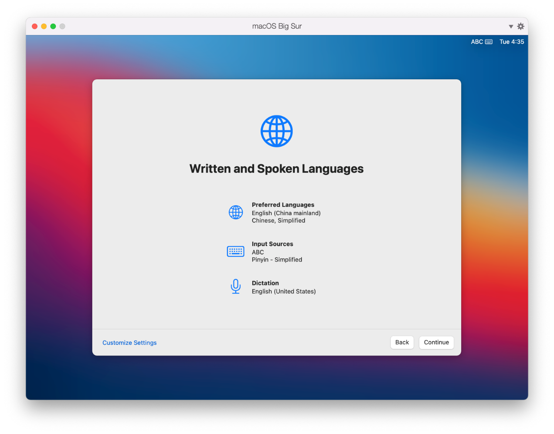Screen dimensions: 554x434
Task: Select English (United States) dictation text
Action: 284,291
